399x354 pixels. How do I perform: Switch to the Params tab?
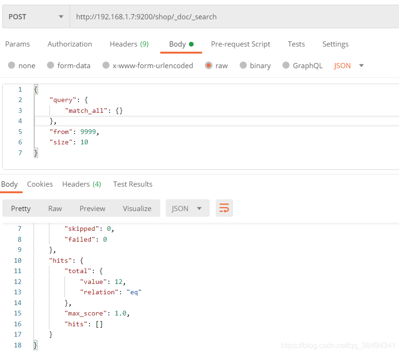(x=17, y=44)
